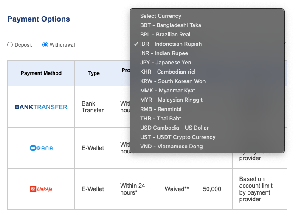293x214 pixels.
Task: Choose BRL - Brazilian Real option
Action: coord(165,35)
